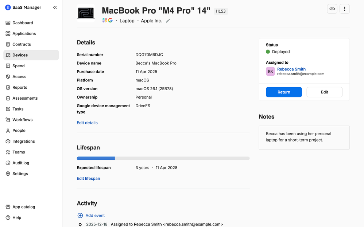
Task: Go to Applications in sidebar
Action: point(24,33)
